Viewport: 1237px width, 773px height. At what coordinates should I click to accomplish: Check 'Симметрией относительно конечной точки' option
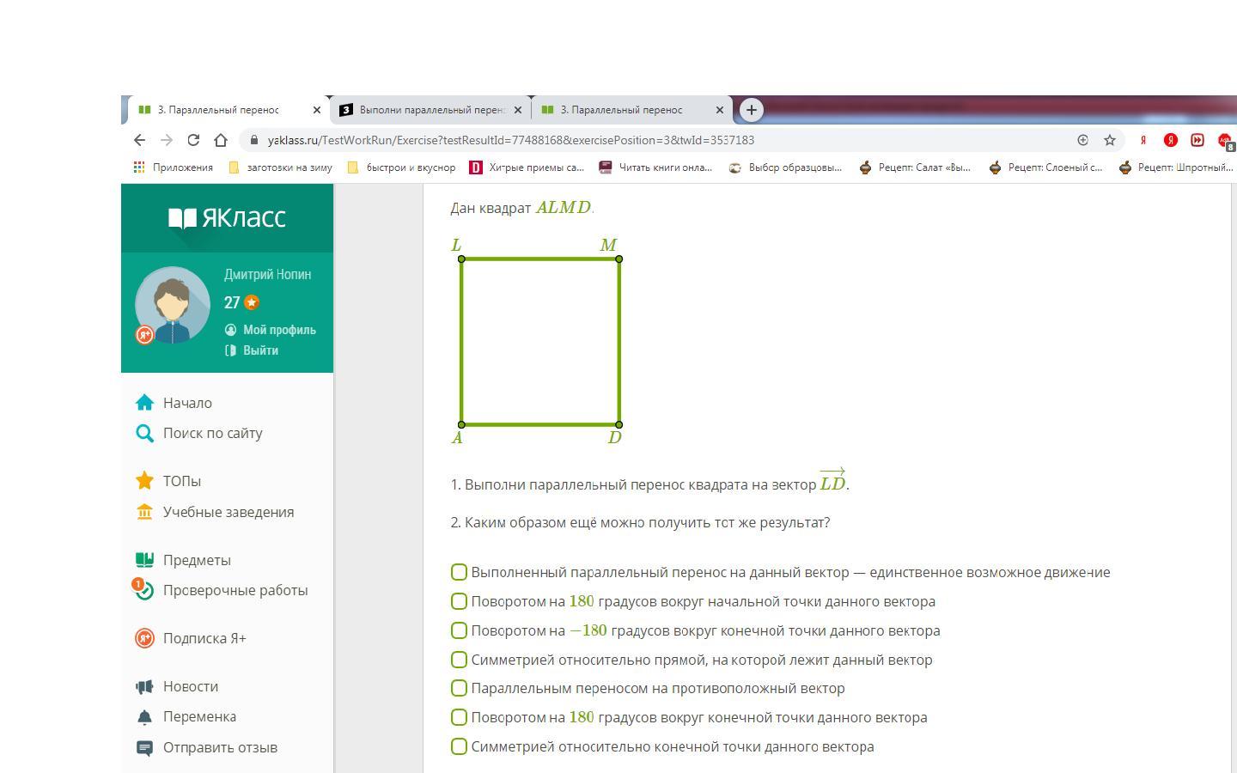459,746
